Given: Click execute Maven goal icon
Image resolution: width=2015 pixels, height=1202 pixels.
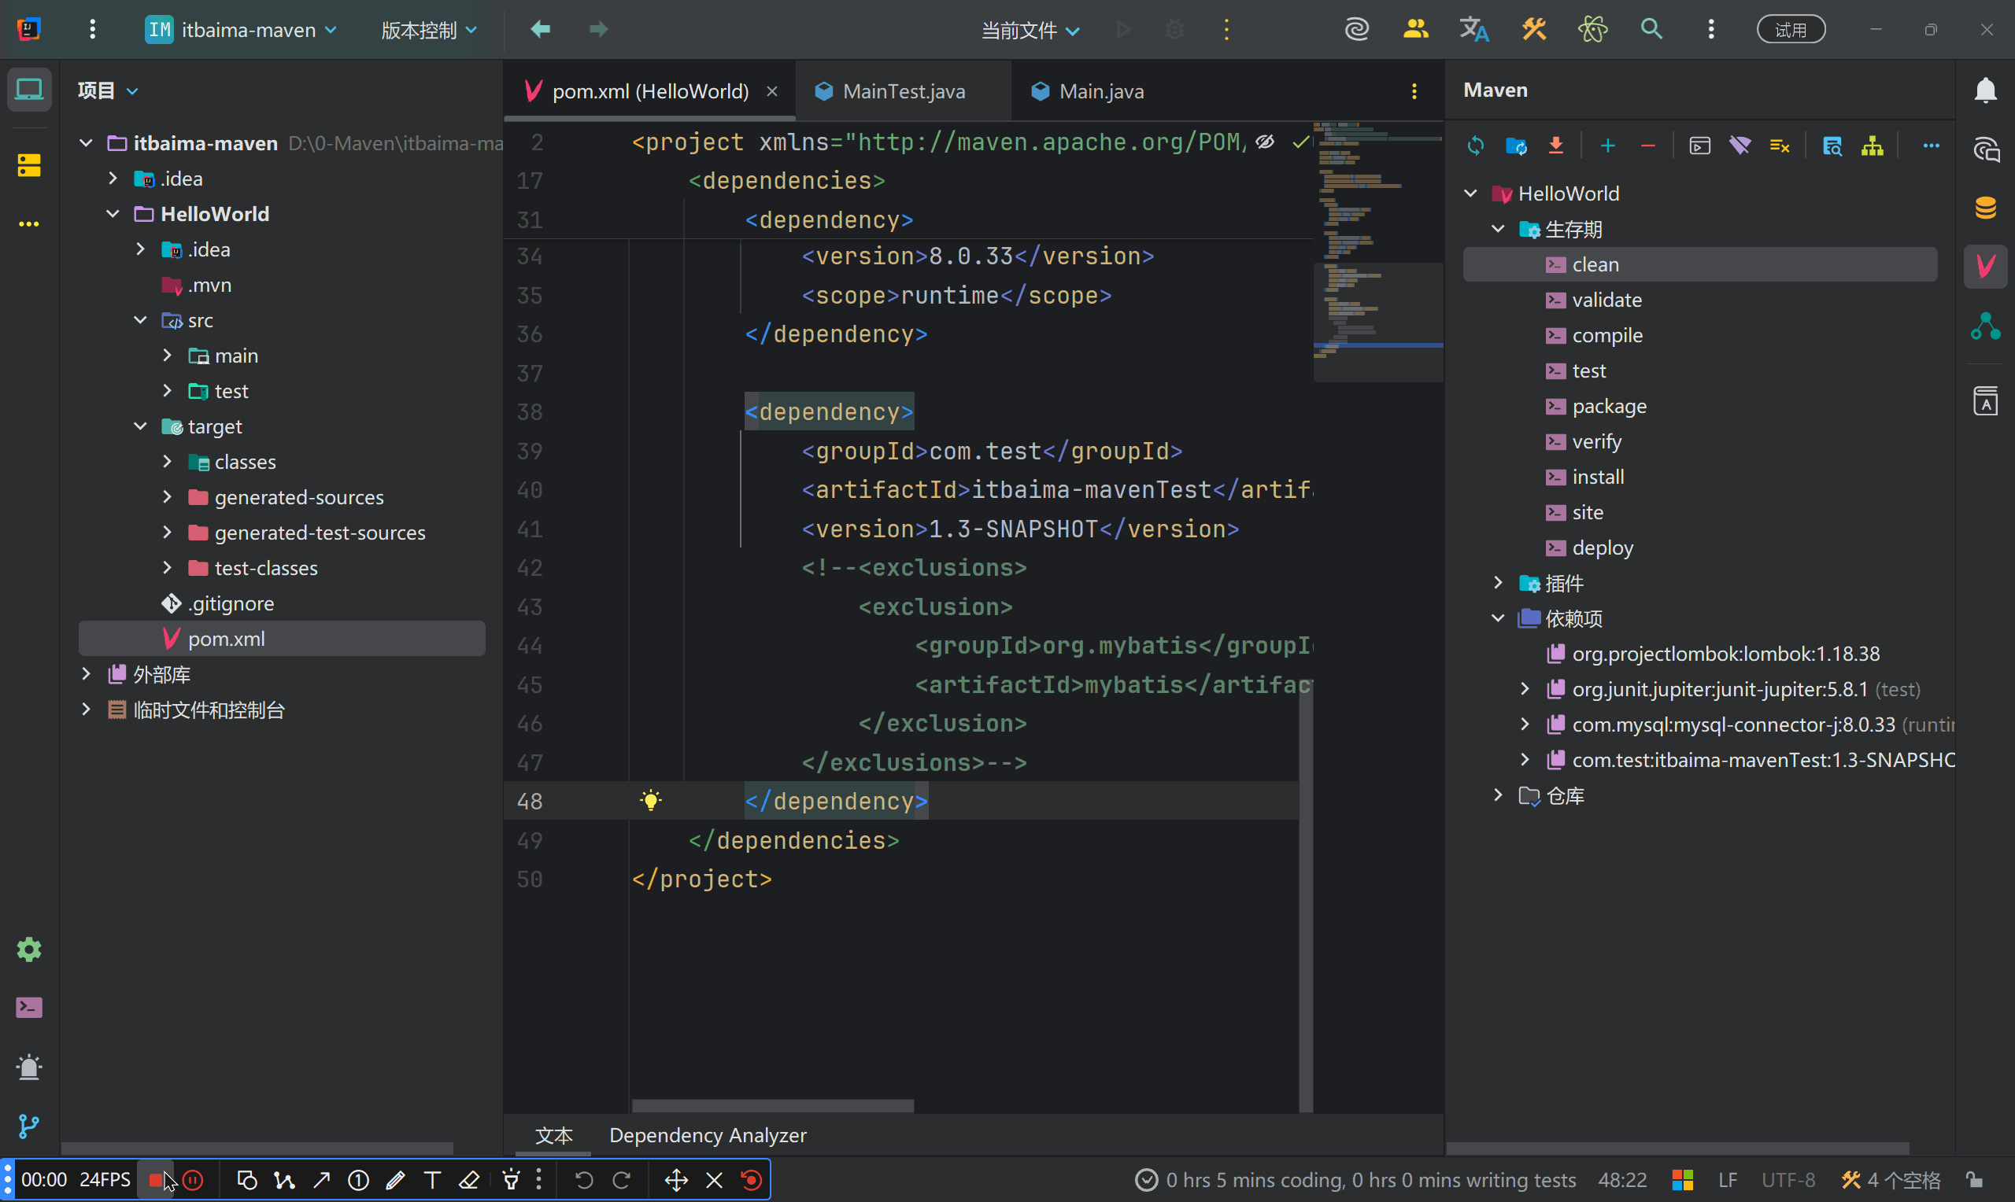Looking at the screenshot, I should [1700, 146].
